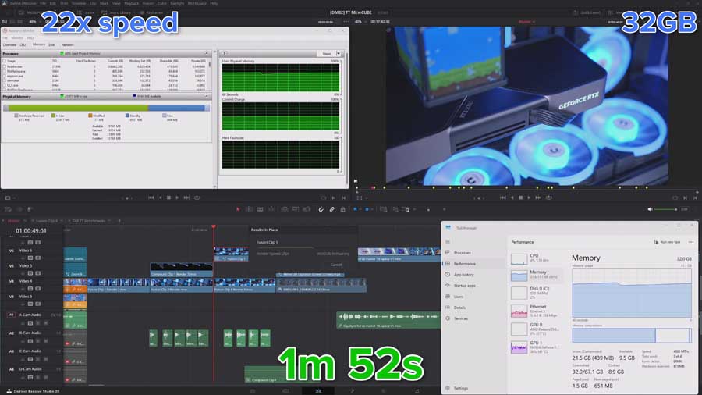Open Task Manager Settings at the bottom
702x395 pixels.
pos(462,388)
